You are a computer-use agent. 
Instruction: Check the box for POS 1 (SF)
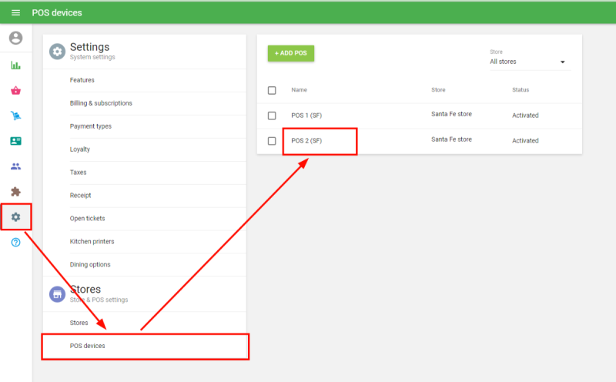click(x=272, y=116)
